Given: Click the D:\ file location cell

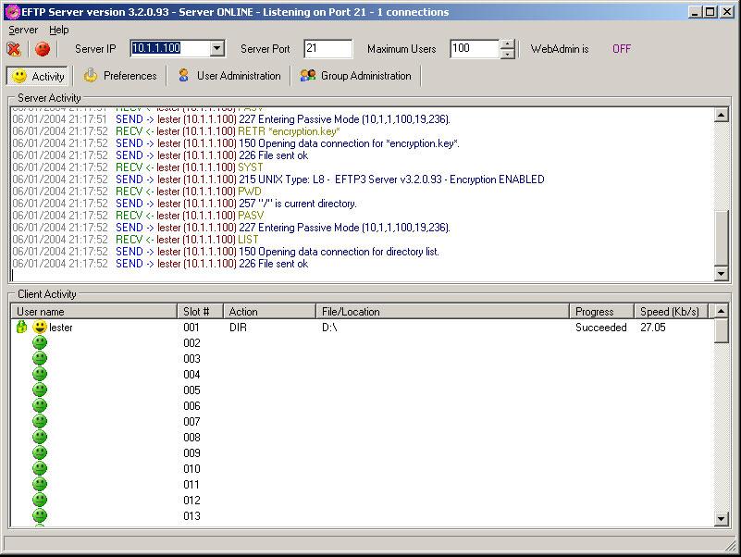Looking at the screenshot, I should pyautogui.click(x=329, y=328).
